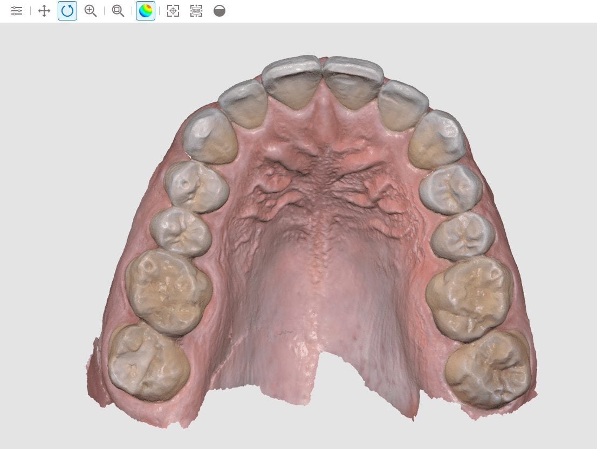Click the image-right central incisor on scan
Image resolution: width=597 pixels, height=449 pixels.
pos(353,81)
